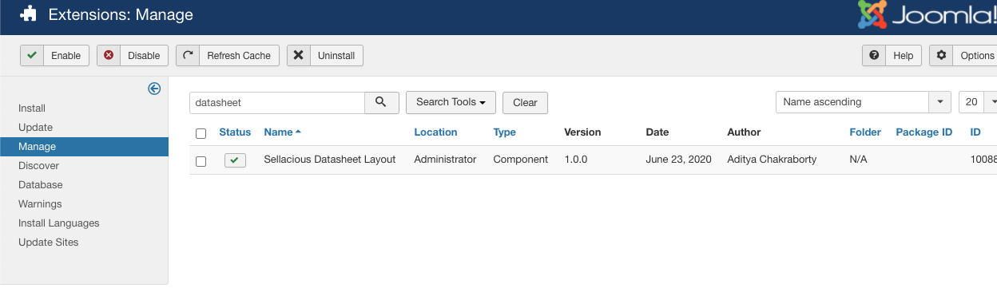This screenshot has height=288, width=997.
Task: Open Install in the sidebar
Action: coord(32,108)
